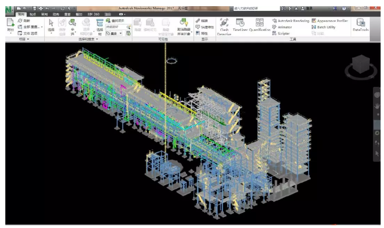The image size is (384, 228).
Task: Open the 集合 (Sets) dropdown
Action: coord(114,33)
